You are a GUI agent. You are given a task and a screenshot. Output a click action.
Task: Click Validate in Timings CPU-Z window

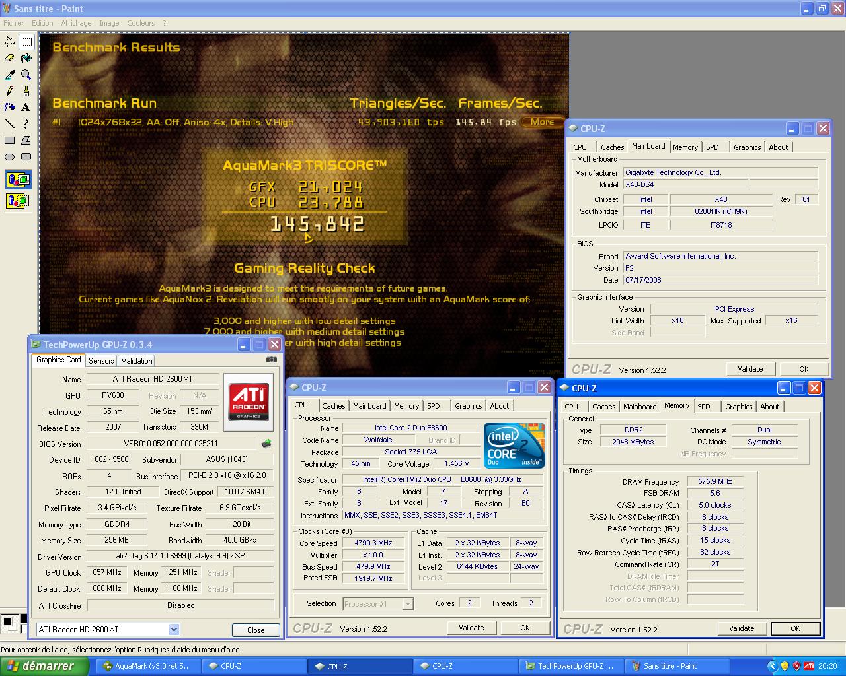point(742,628)
